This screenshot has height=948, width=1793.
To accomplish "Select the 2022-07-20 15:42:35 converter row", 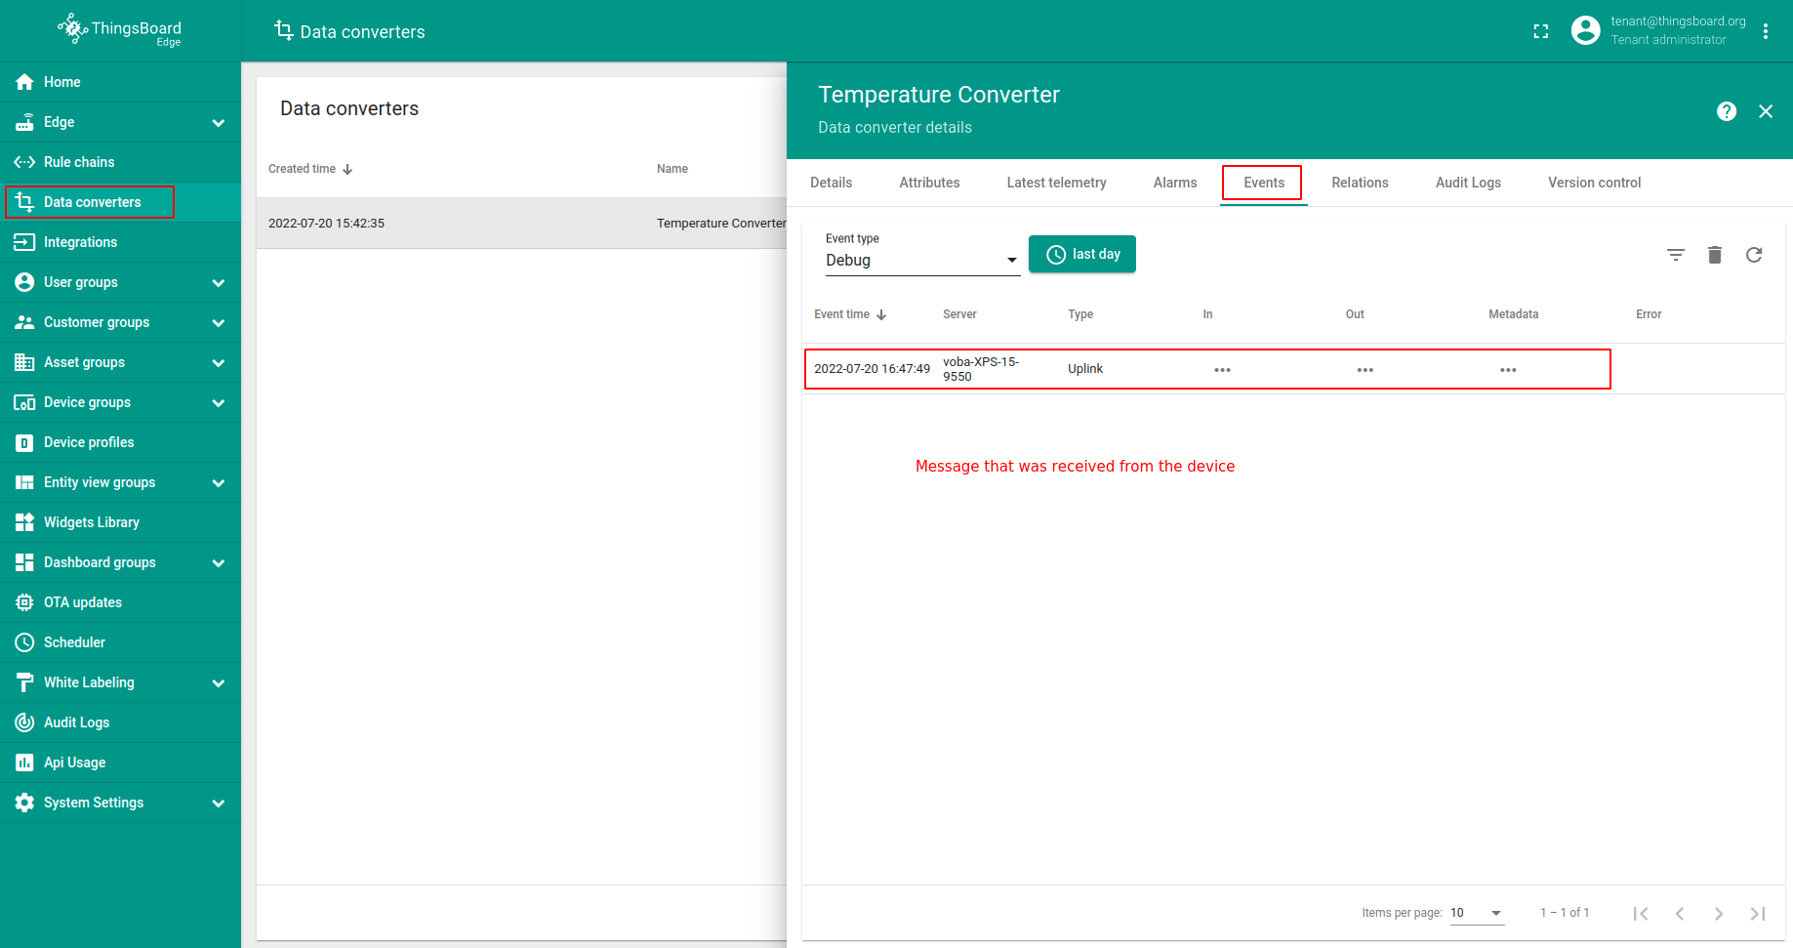I will click(x=521, y=224).
